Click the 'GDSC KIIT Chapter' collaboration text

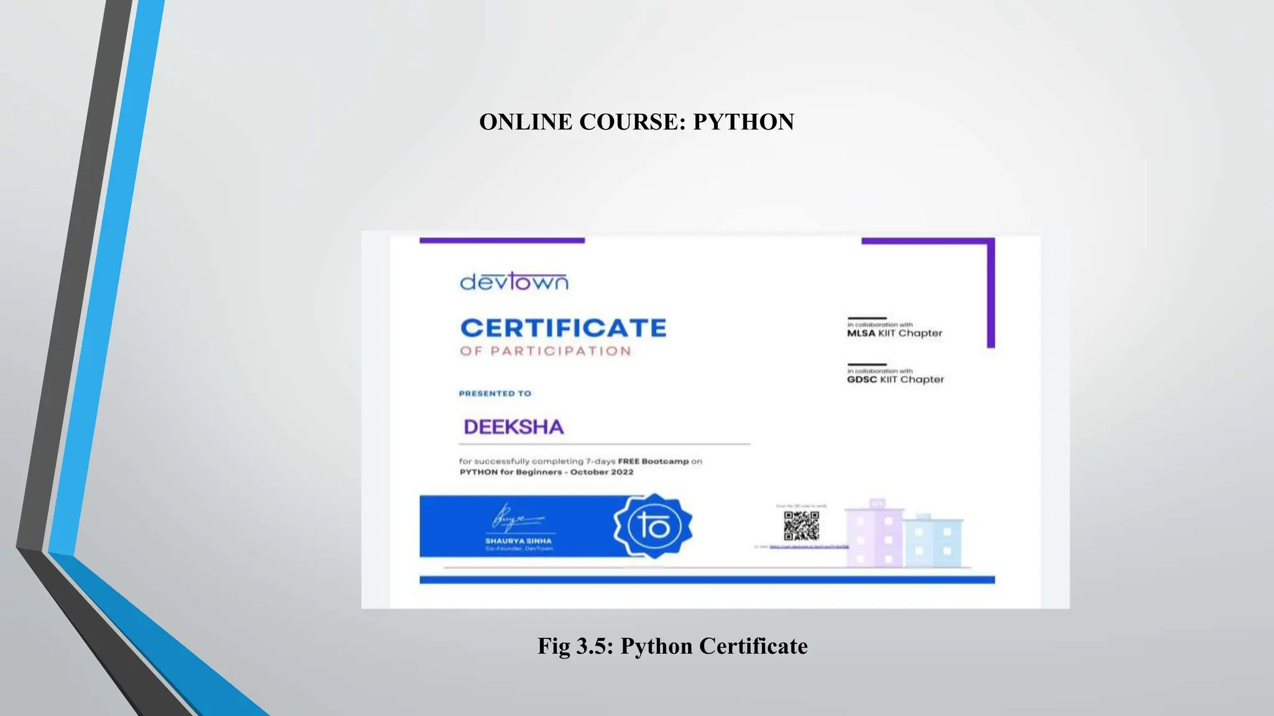pos(895,379)
